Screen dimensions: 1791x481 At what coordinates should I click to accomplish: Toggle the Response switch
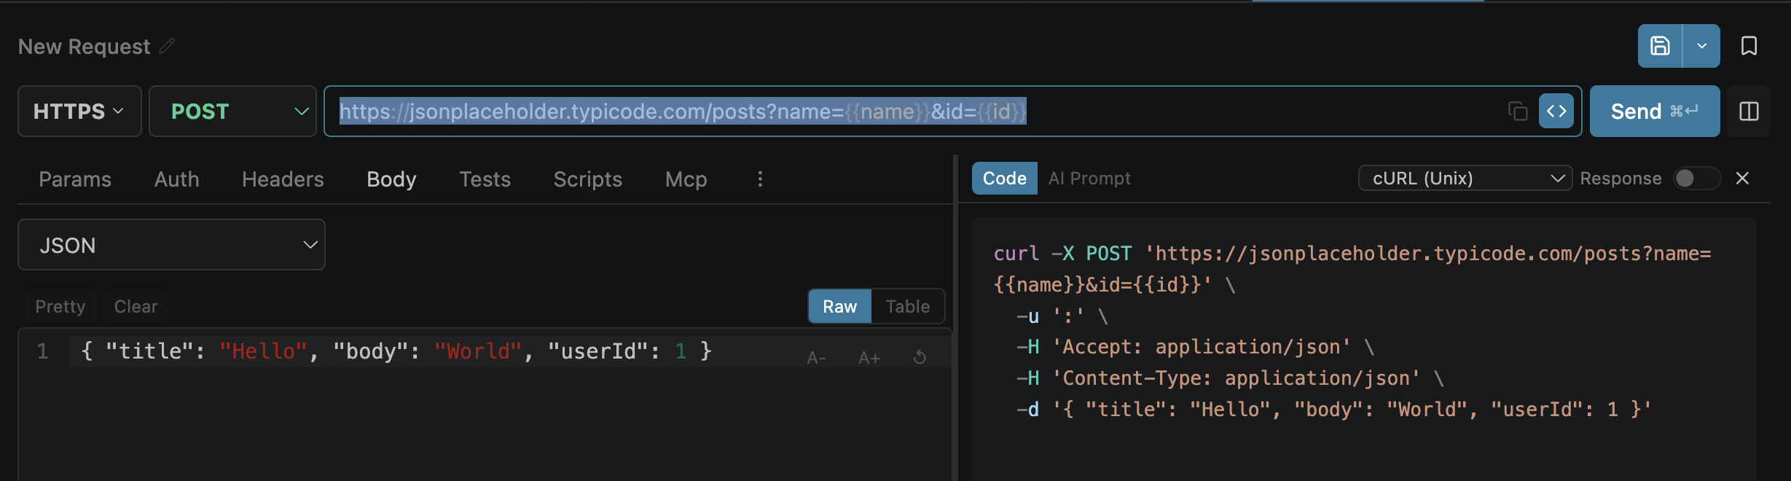[1696, 179]
